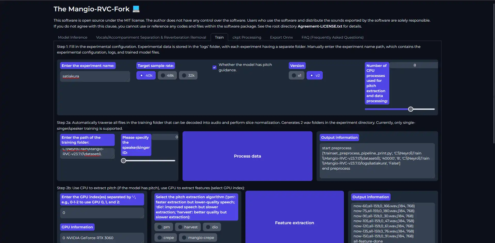The height and width of the screenshot is (243, 495).
Task: Select the 40k target sample rate
Action: click(146, 75)
